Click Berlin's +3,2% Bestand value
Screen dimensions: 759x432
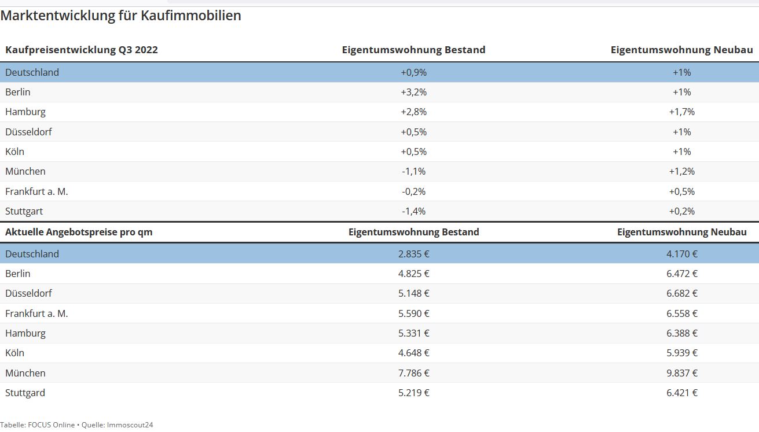pyautogui.click(x=413, y=92)
